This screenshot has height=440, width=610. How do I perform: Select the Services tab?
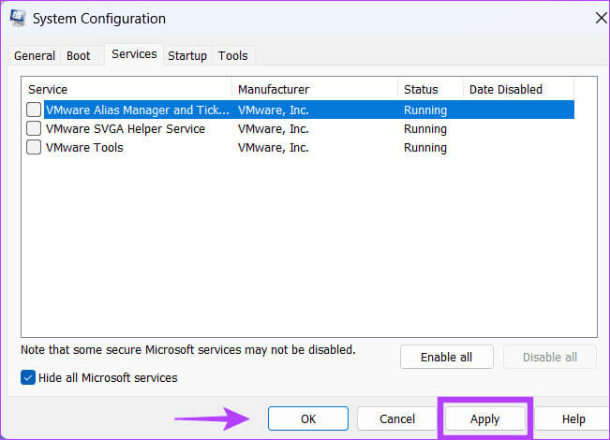coord(134,54)
